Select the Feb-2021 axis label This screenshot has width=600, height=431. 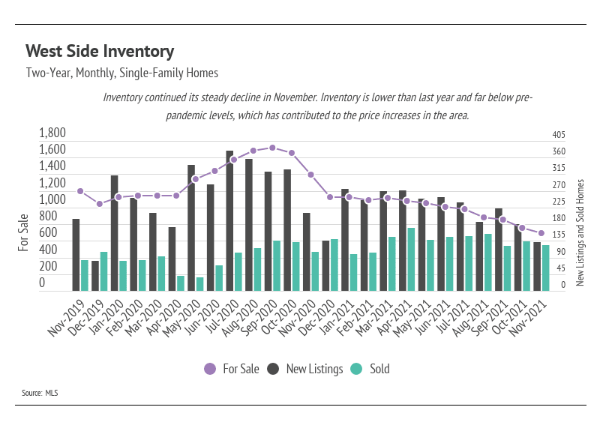click(355, 317)
